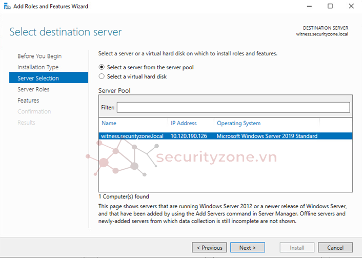This screenshot has height=258, width=362.
Task: Click the server pool Filter text box
Action: pos(233,107)
